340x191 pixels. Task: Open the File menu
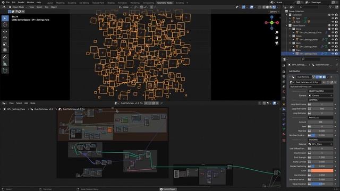[x=8, y=2]
